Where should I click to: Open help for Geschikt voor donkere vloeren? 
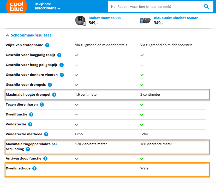[x=62, y=75]
